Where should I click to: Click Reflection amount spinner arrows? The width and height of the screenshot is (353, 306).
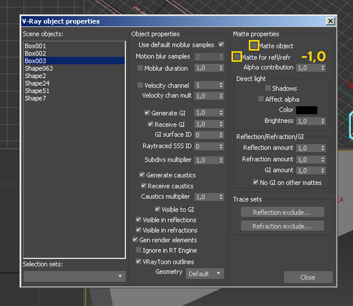[x=323, y=148]
